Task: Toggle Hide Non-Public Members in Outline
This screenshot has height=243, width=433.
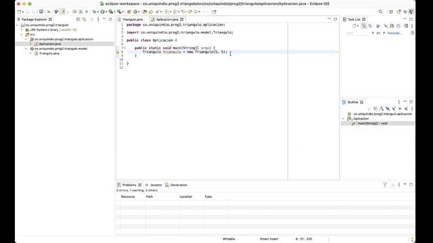Action: pos(400,109)
